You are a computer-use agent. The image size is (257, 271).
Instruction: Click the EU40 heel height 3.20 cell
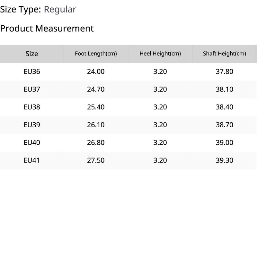(x=160, y=142)
